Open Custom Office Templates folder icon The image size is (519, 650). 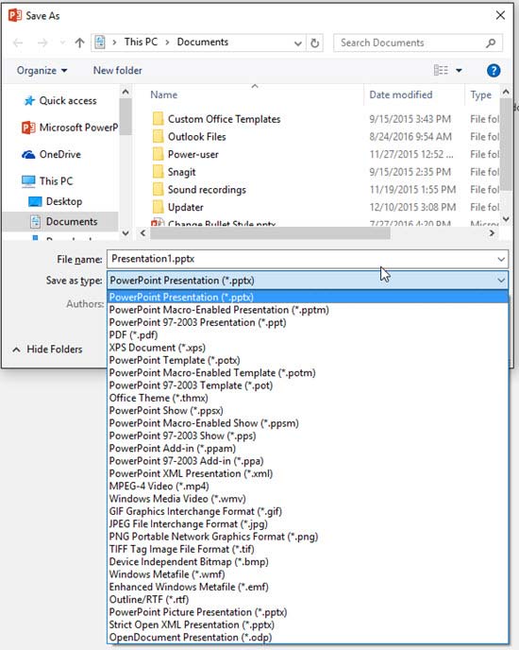click(158, 119)
